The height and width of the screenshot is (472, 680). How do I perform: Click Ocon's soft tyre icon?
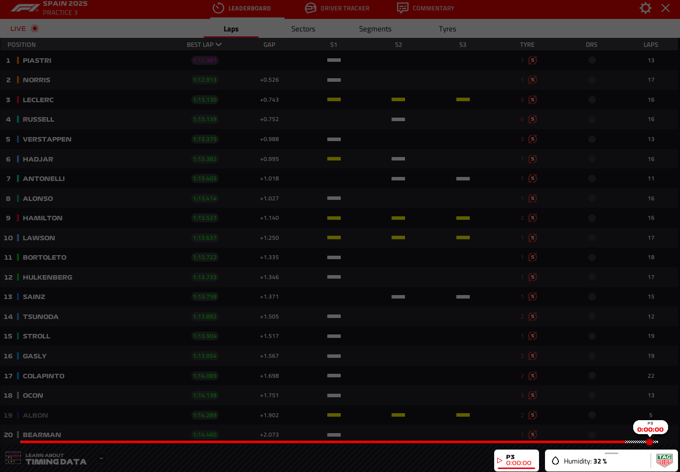point(533,395)
